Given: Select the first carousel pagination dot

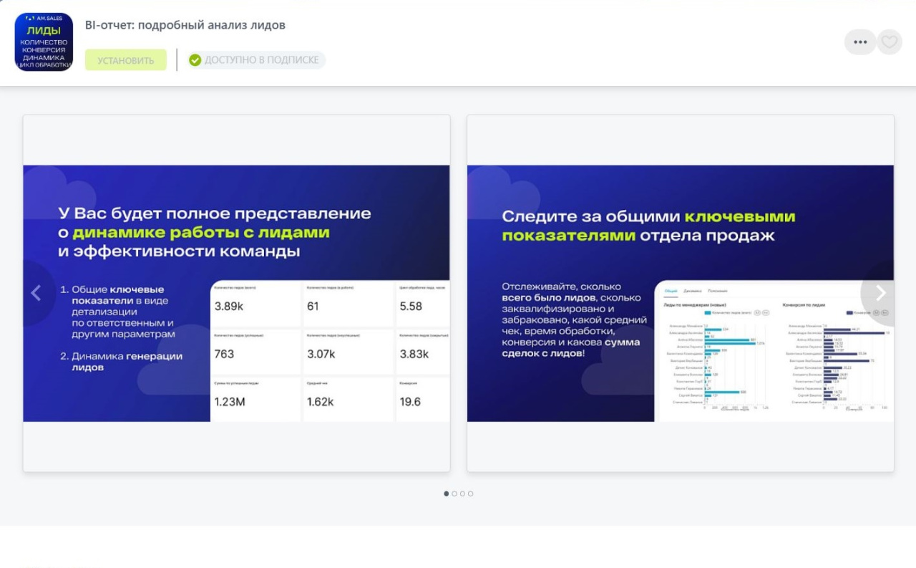Looking at the screenshot, I should coord(447,494).
